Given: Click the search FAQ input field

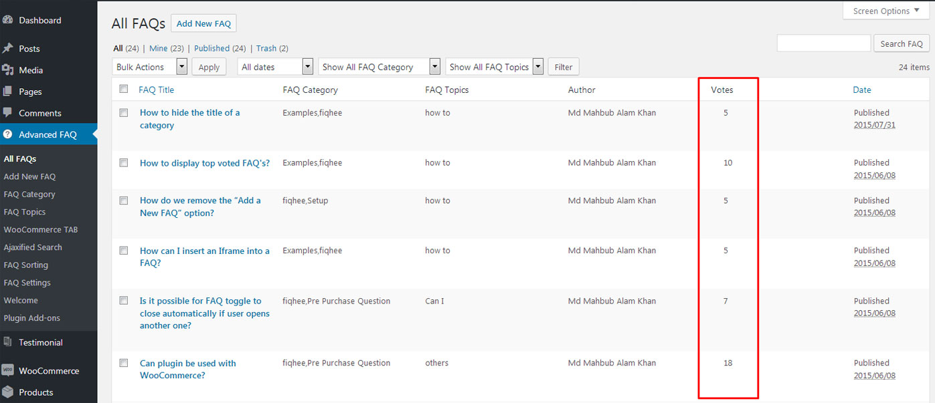Looking at the screenshot, I should click(x=823, y=43).
